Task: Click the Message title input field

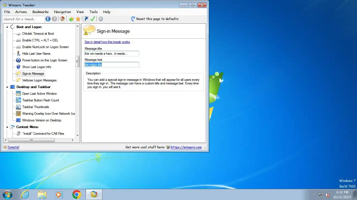Action: tap(112, 54)
